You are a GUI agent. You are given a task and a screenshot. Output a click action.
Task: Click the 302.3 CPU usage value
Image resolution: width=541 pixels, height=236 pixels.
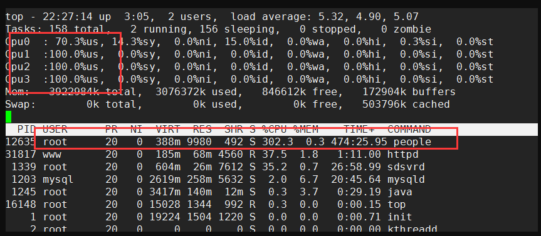coord(278,142)
